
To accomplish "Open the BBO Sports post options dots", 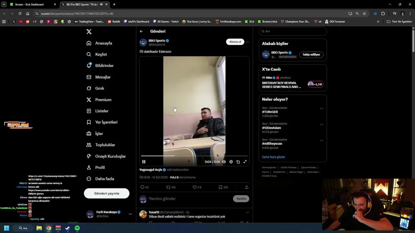I will (248, 42).
